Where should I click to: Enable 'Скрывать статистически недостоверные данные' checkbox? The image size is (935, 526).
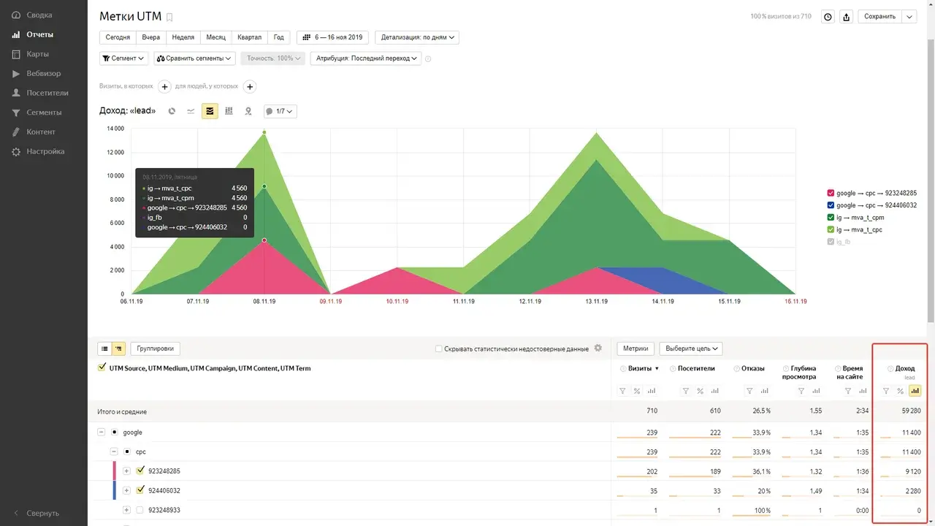(x=438, y=349)
